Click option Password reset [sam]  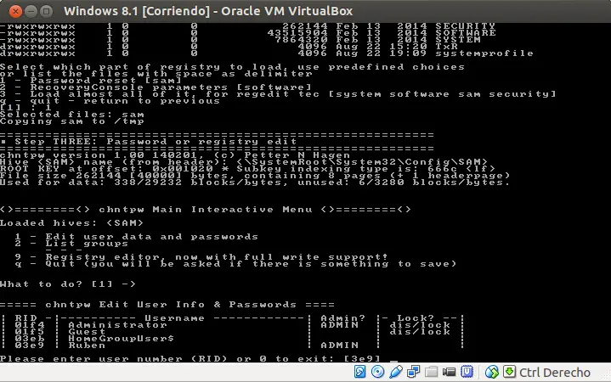tap(91, 81)
